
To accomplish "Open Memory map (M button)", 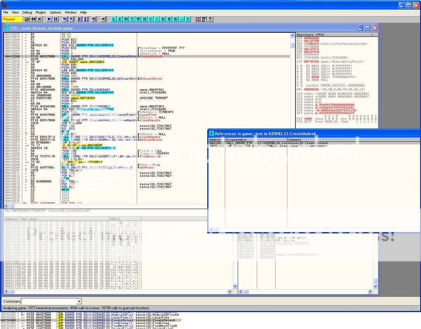I will pyautogui.click(x=126, y=19).
